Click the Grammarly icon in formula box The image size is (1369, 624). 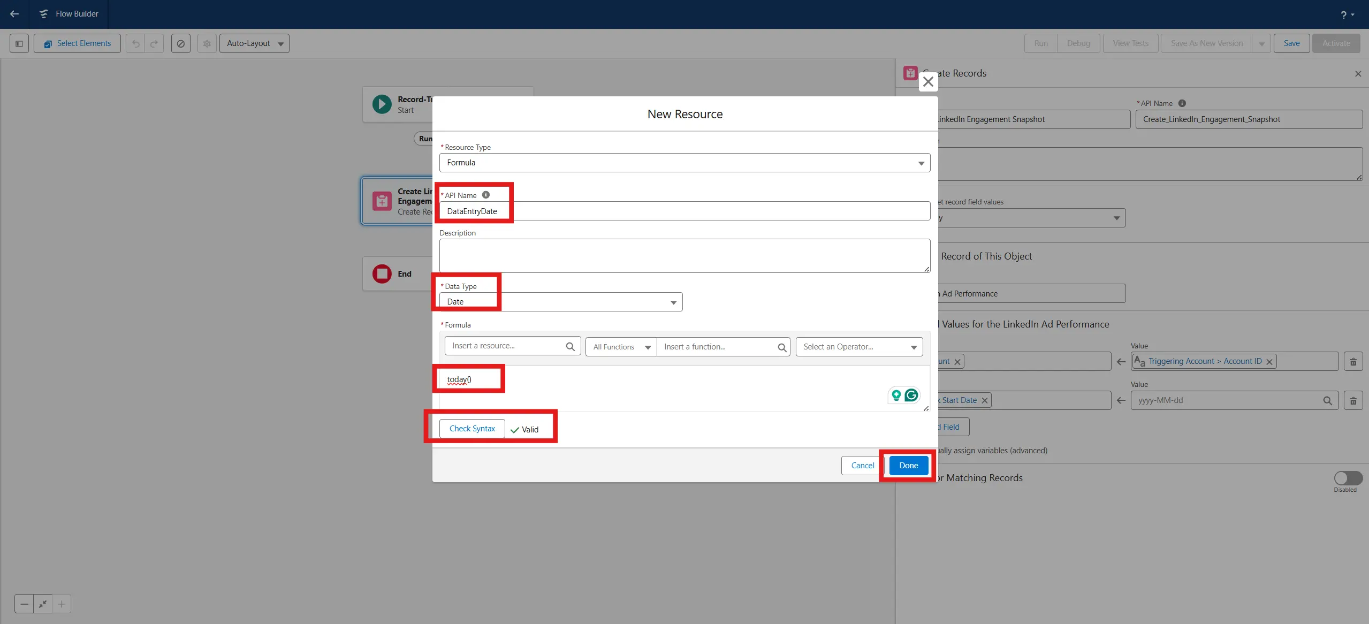click(911, 395)
